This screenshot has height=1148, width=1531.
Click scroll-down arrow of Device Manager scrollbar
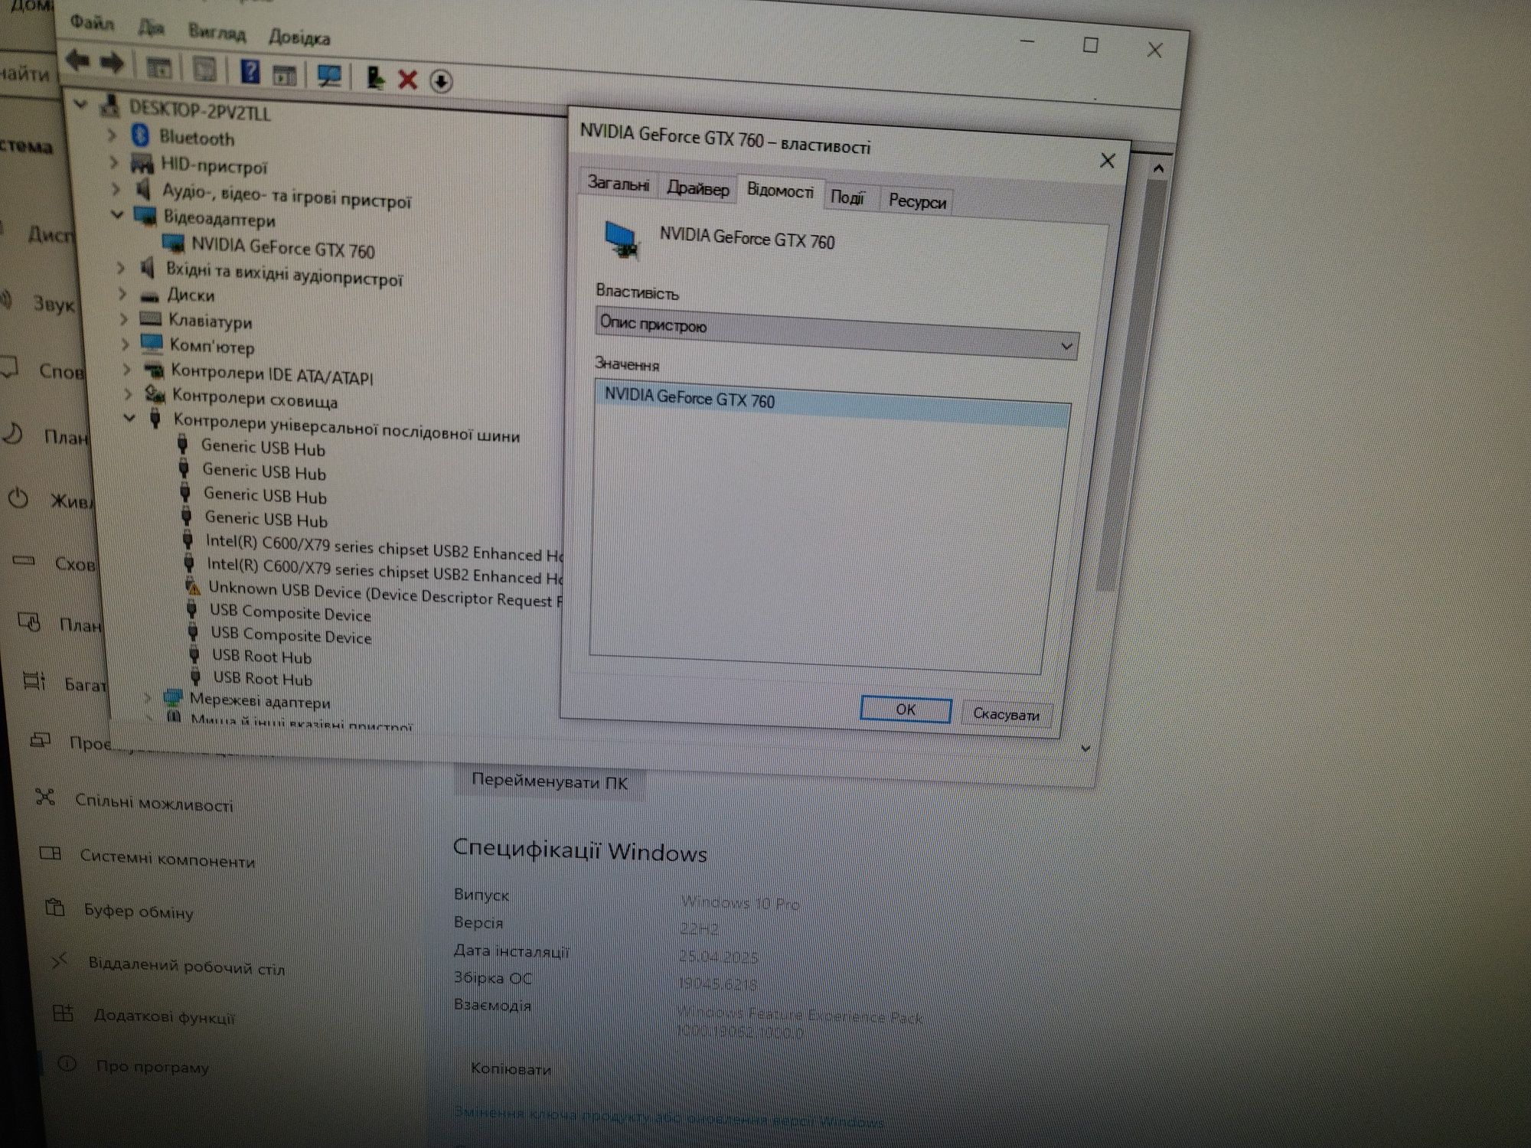click(1085, 748)
